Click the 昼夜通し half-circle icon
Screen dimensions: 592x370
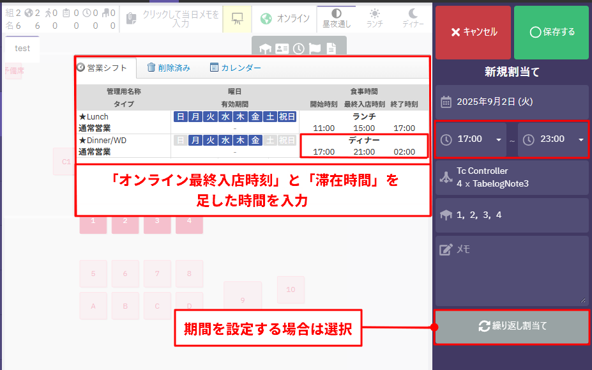point(336,18)
